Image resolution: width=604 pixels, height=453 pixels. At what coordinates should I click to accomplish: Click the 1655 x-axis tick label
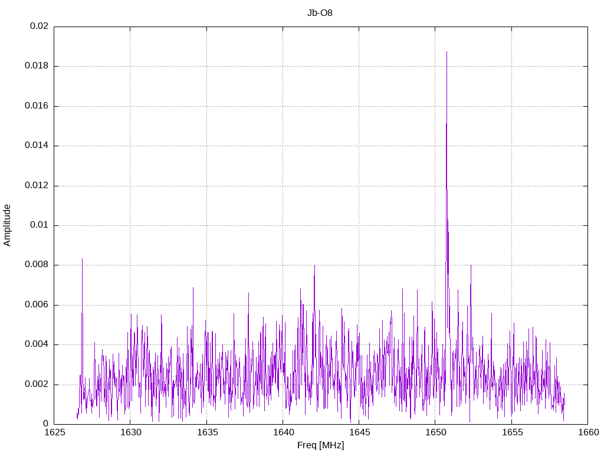(x=511, y=434)
